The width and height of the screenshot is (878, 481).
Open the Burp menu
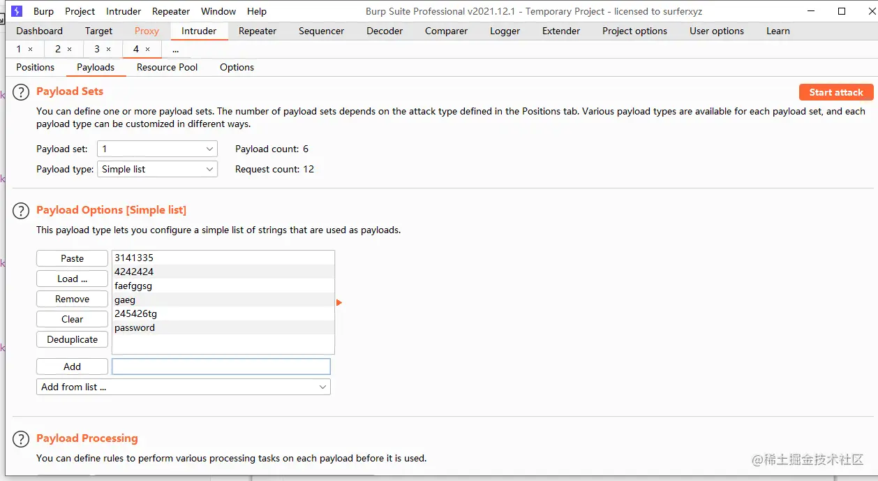(x=43, y=11)
